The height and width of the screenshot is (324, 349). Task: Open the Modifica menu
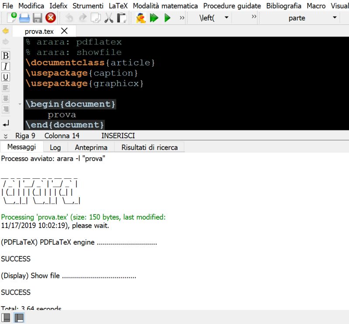[31, 6]
